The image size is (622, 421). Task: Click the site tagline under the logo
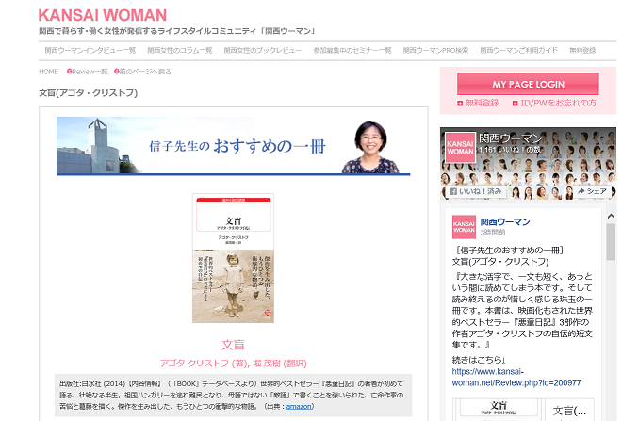point(177,31)
